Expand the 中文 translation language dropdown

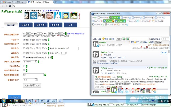coord(30,80)
